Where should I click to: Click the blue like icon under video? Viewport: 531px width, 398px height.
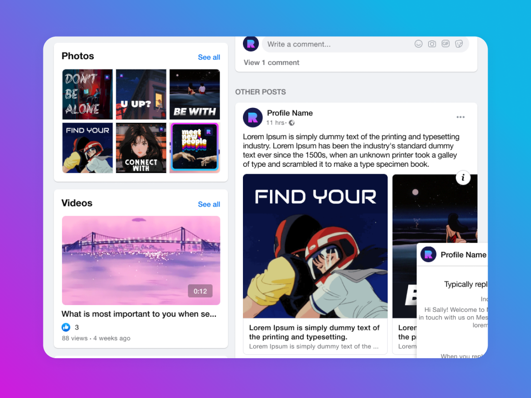(x=66, y=327)
